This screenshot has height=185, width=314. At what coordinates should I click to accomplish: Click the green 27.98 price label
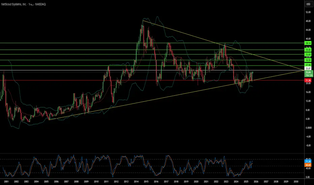pyautogui.click(x=308, y=65)
